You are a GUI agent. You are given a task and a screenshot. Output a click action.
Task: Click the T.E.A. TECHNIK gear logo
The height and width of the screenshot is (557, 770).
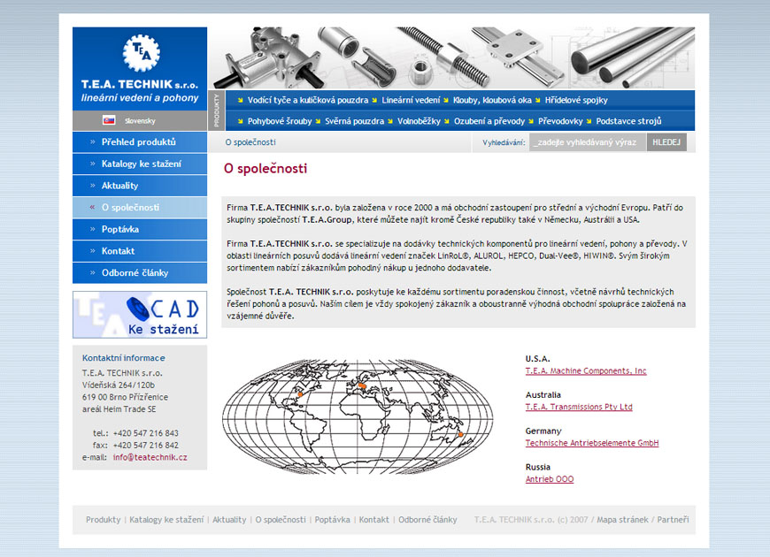point(141,52)
